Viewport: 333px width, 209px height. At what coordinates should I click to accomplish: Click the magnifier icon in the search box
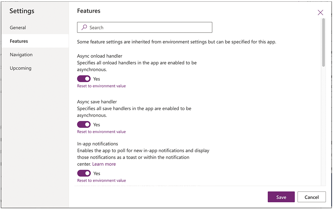click(x=84, y=27)
